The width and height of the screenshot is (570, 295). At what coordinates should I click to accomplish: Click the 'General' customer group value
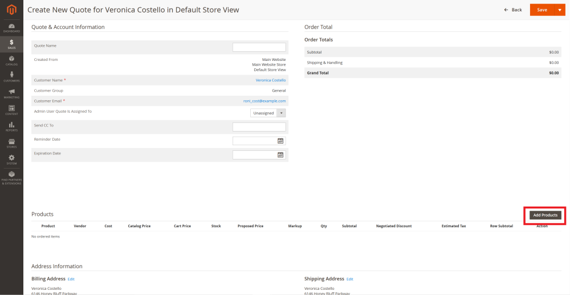click(x=279, y=91)
